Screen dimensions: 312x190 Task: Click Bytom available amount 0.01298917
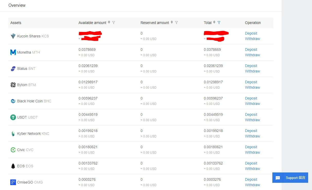coord(88,82)
